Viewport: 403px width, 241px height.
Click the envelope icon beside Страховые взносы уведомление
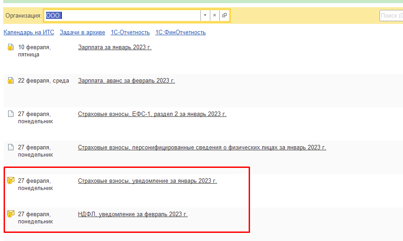[11, 181]
